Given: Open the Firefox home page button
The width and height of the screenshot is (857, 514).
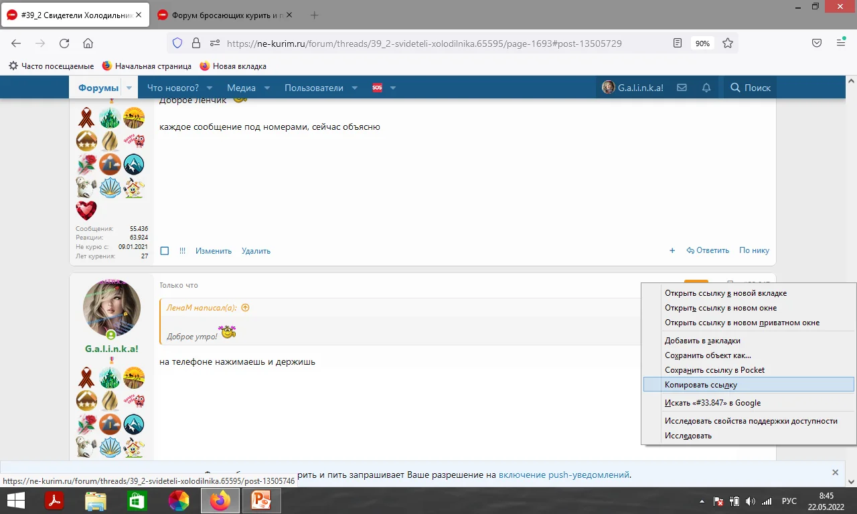Looking at the screenshot, I should (88, 44).
